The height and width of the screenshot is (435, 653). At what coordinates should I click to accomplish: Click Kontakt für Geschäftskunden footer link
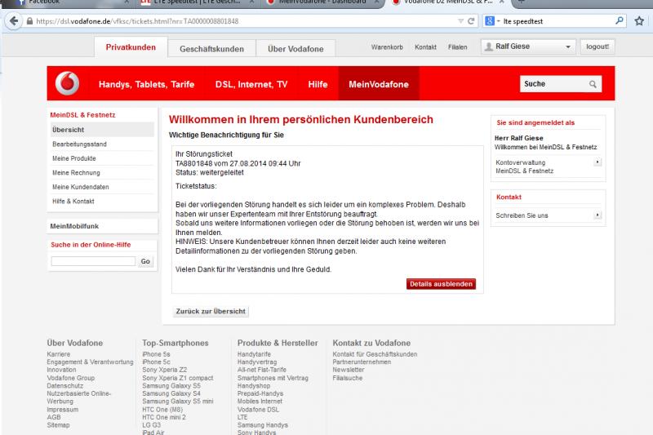coord(375,354)
